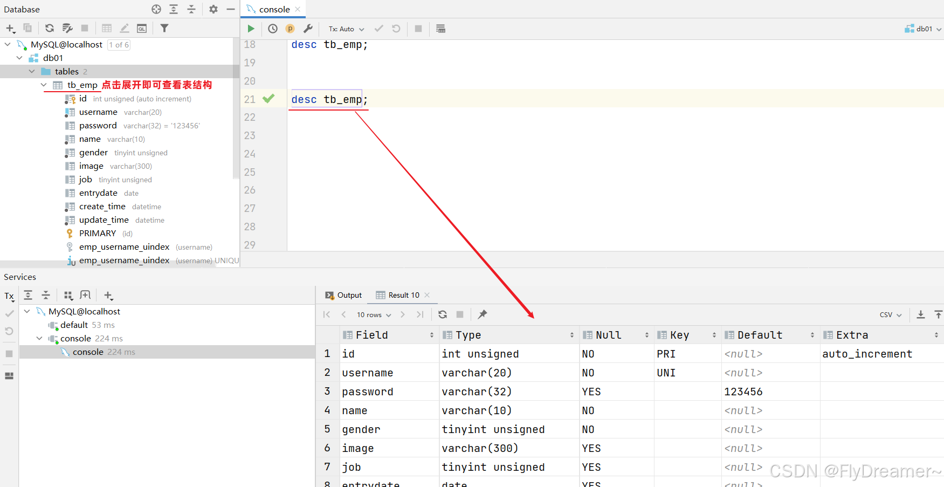Close the Result 10 tab
Image resolution: width=944 pixels, height=487 pixels.
(427, 295)
